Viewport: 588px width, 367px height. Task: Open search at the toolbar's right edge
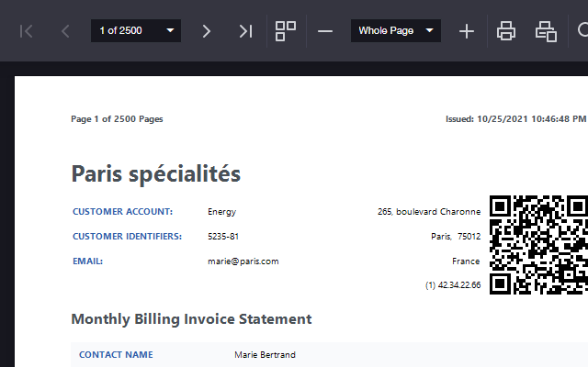click(x=582, y=31)
